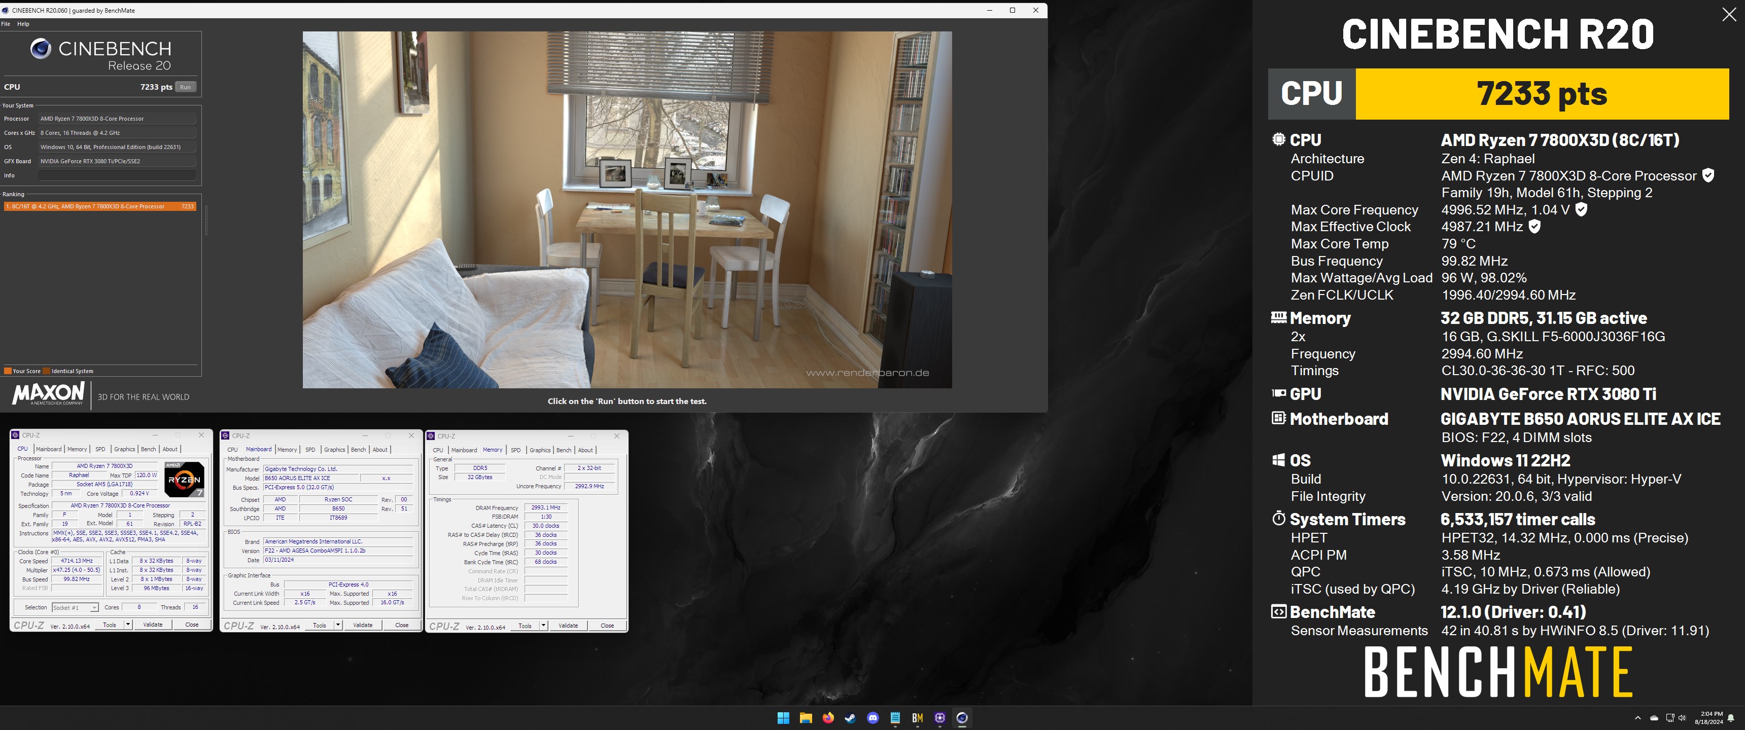This screenshot has height=730, width=1745.
Task: Run the Cinebench CPU test
Action: 186,87
